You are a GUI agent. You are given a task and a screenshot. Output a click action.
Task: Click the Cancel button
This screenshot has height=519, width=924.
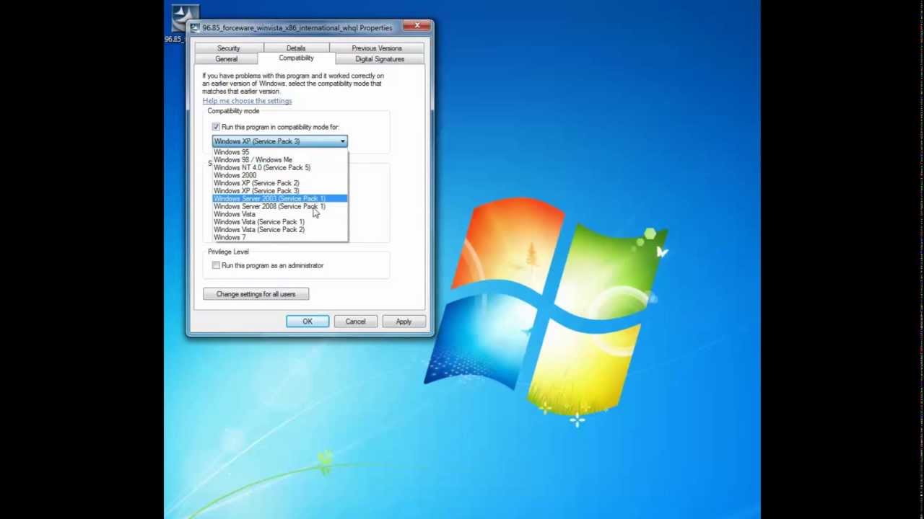click(355, 321)
